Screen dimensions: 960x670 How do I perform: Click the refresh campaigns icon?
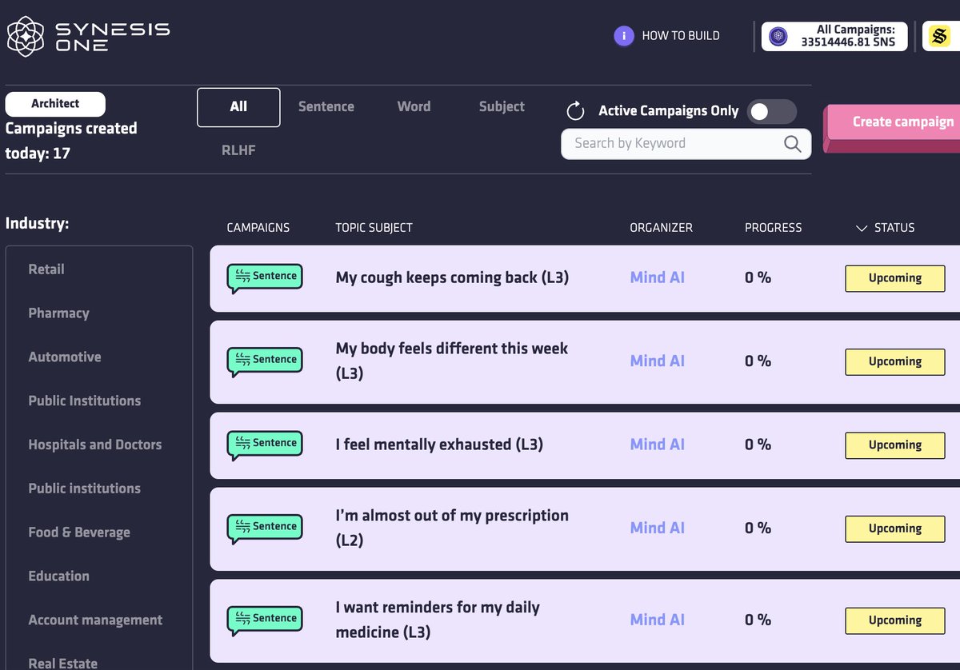tap(575, 111)
